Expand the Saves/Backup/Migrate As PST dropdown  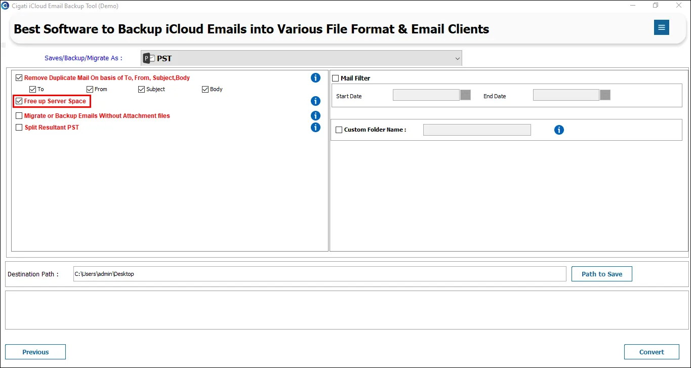tap(301, 58)
